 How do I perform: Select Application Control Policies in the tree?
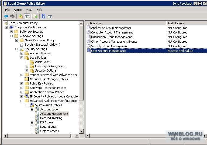coord(47,92)
